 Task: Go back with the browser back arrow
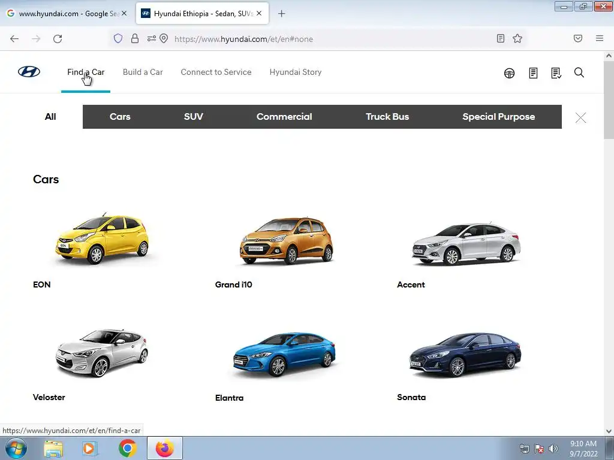tap(14, 39)
